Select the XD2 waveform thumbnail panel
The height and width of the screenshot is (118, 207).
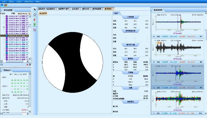point(178,75)
